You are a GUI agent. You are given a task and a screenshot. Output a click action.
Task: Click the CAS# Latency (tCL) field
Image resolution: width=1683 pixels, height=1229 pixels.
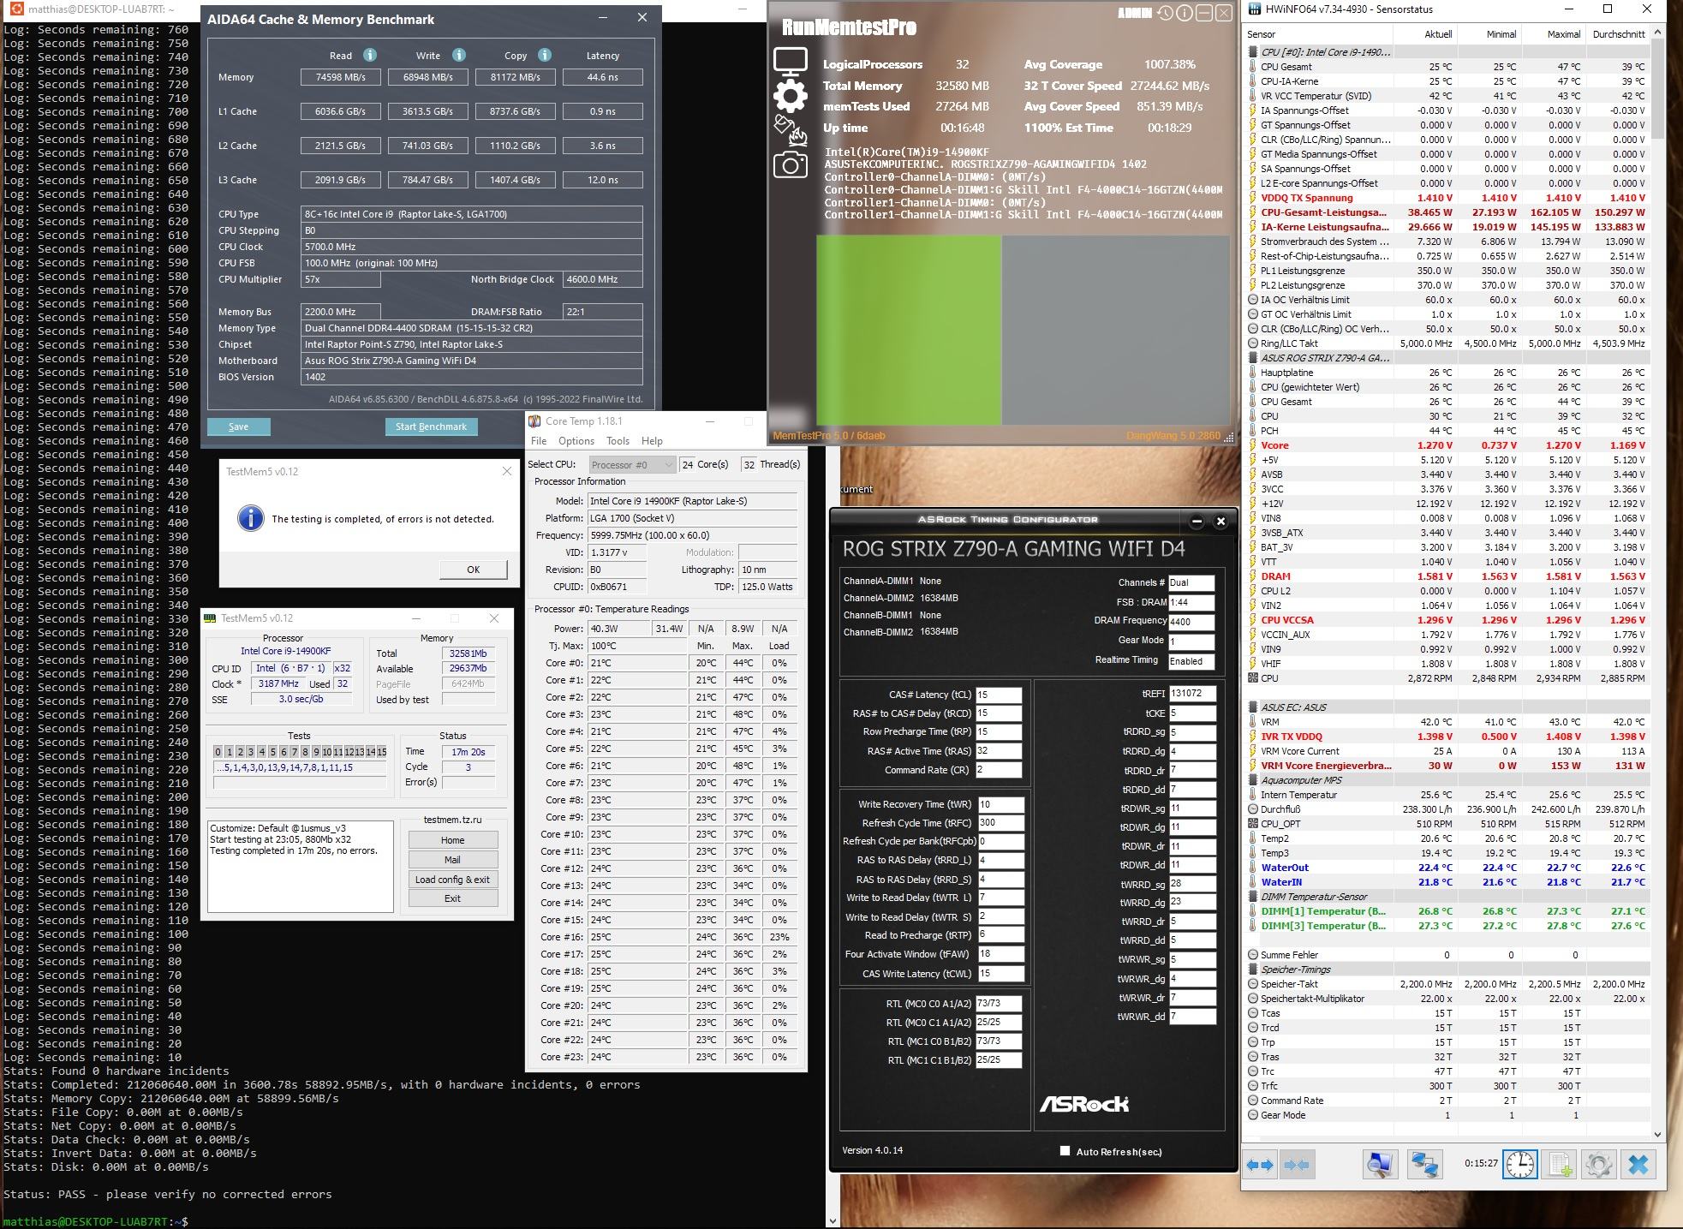[x=999, y=695]
